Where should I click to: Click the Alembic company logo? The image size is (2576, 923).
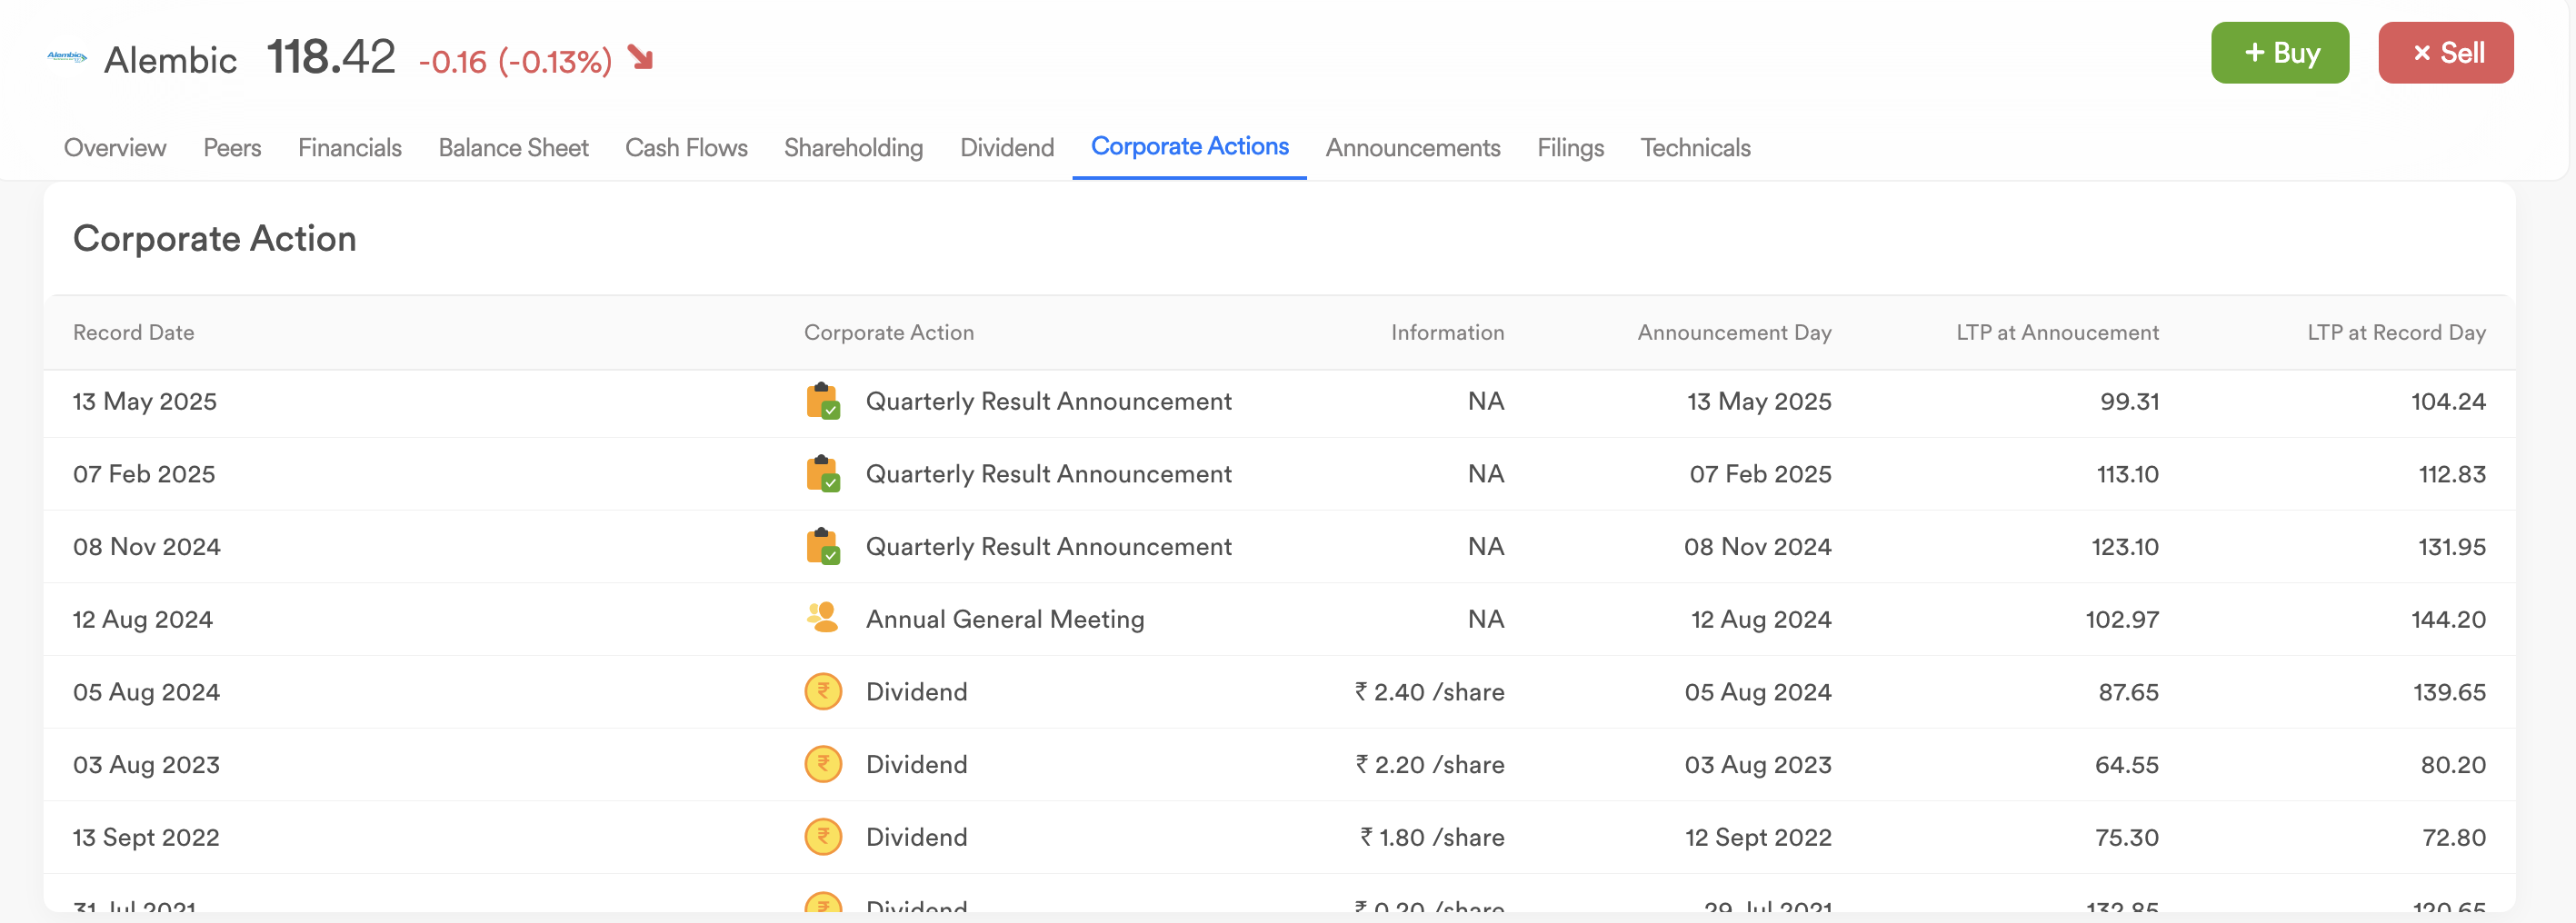[67, 57]
